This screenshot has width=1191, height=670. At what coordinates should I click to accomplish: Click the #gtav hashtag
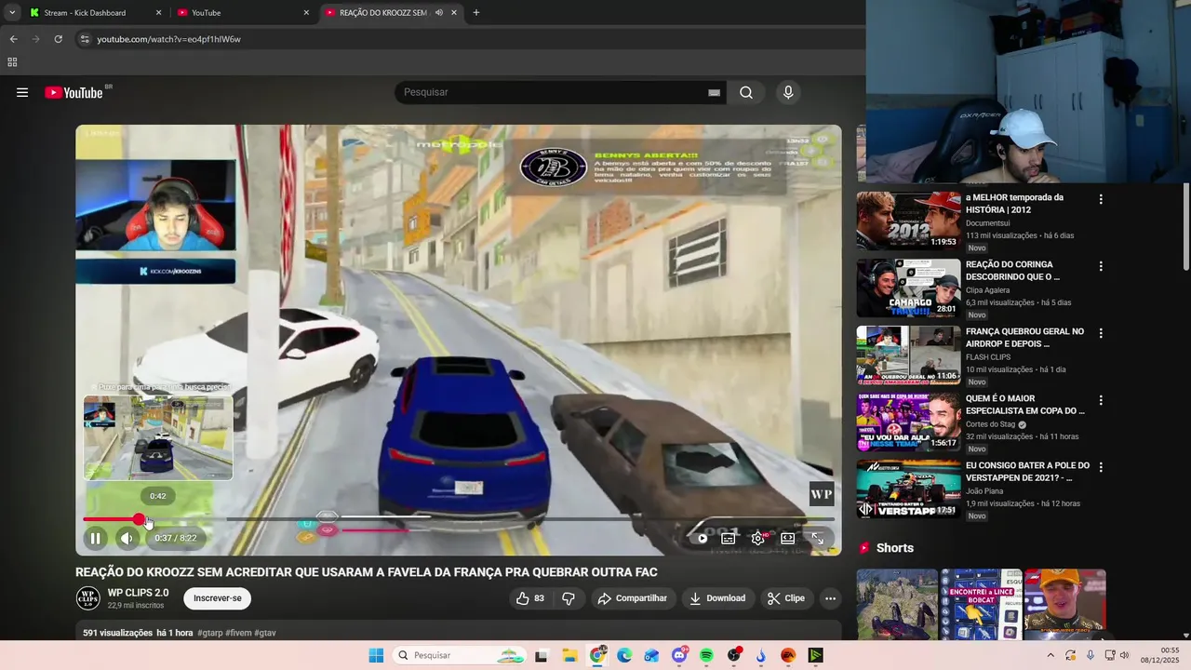coord(265,633)
